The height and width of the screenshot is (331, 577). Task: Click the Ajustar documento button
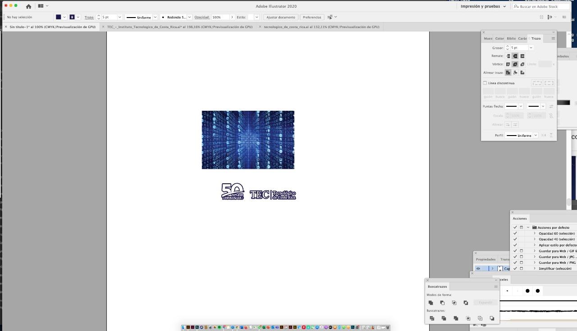click(x=281, y=17)
